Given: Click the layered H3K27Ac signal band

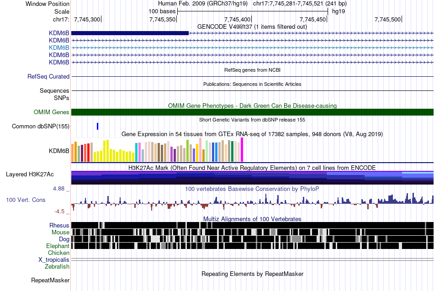Looking at the screenshot, I should point(252,178).
